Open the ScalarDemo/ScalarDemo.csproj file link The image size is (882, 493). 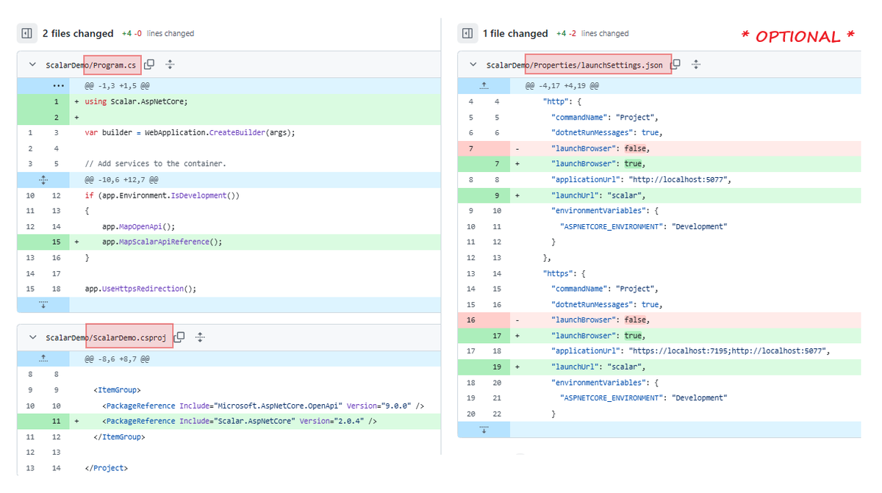point(106,337)
